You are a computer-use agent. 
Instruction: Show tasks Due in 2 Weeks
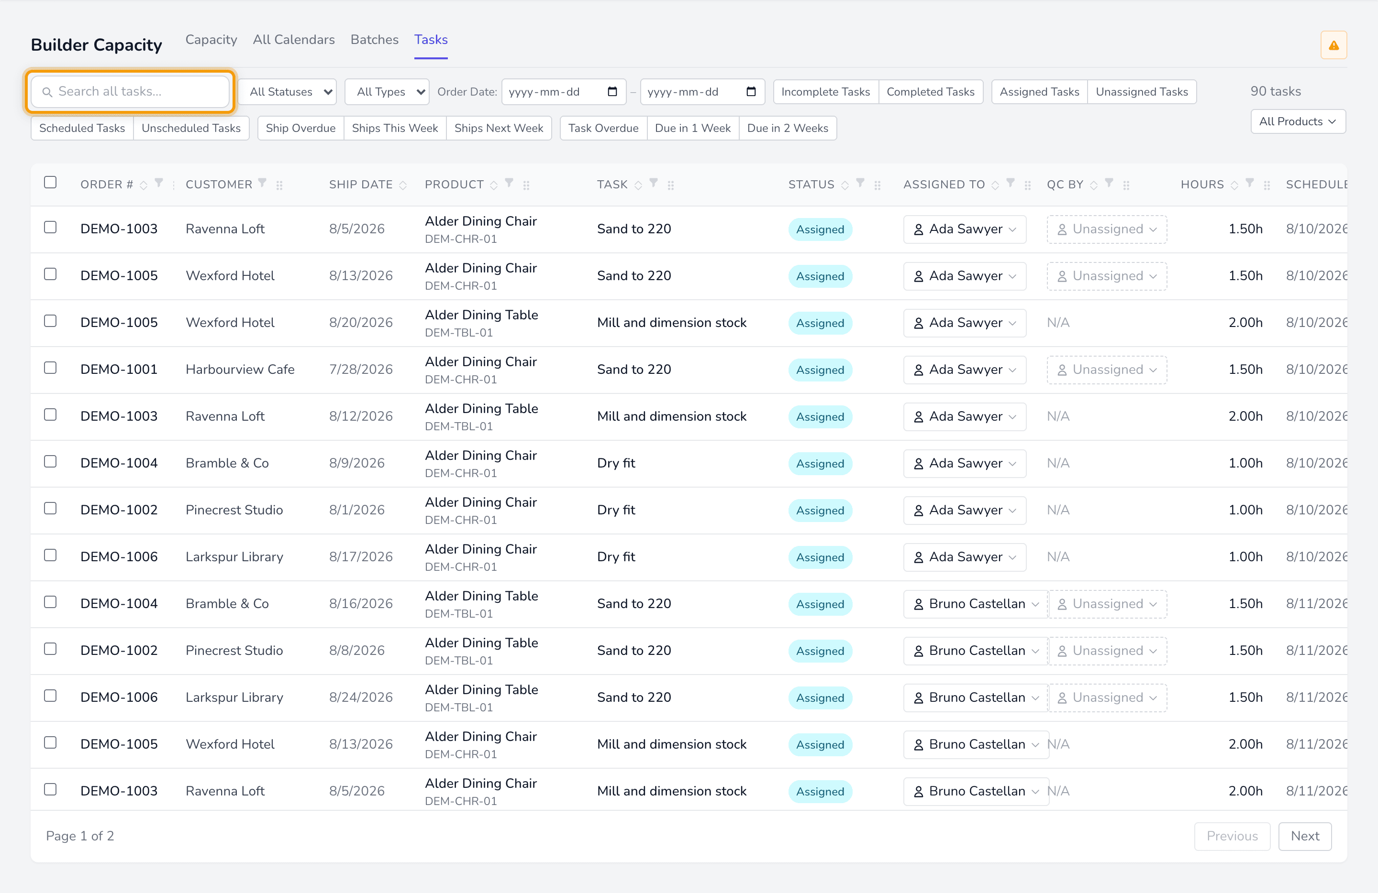click(788, 128)
